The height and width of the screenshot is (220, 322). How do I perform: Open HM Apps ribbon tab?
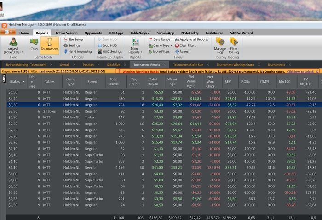[x=116, y=33]
